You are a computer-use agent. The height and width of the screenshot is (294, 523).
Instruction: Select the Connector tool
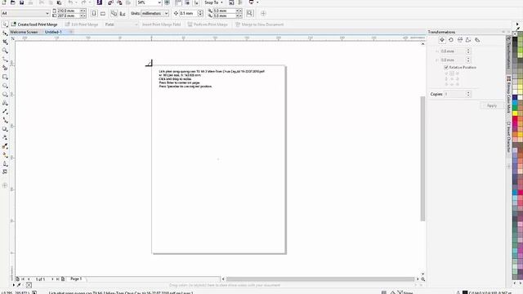click(5, 120)
